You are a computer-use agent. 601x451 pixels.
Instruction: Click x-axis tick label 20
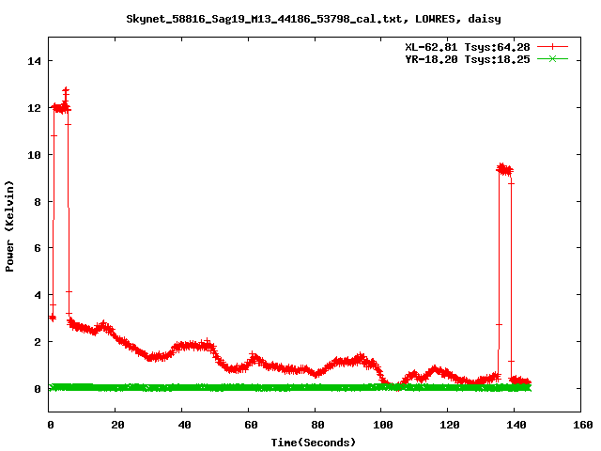(117, 425)
